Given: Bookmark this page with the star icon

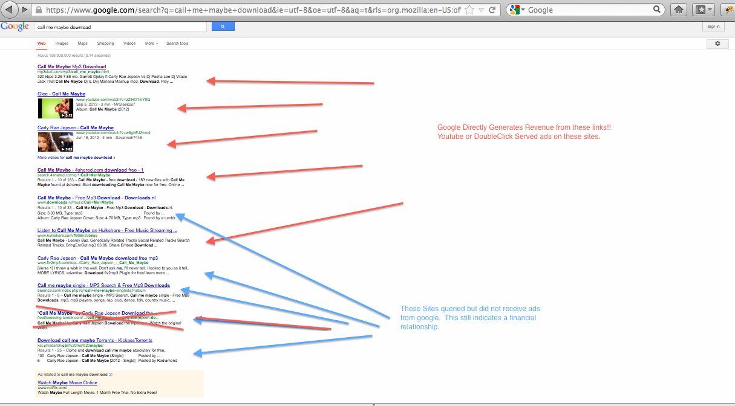Looking at the screenshot, I should coord(469,10).
